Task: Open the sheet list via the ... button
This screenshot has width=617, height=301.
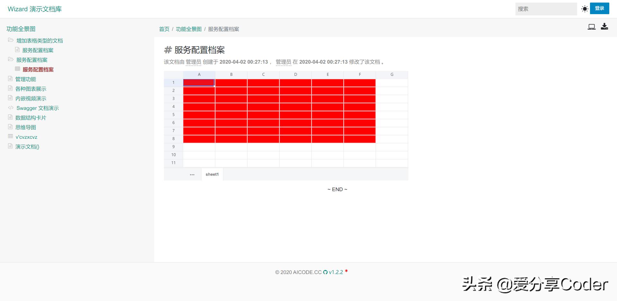Action: (192, 174)
